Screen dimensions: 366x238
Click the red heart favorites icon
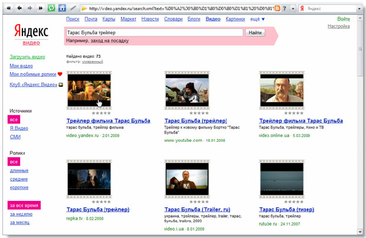[x=60, y=74]
